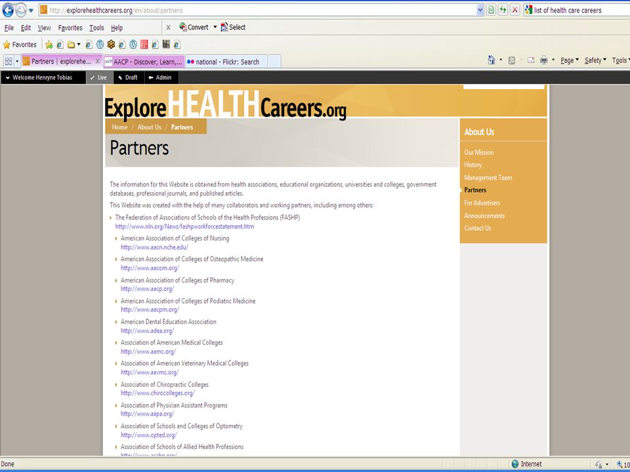630x472 pixels.
Task: Open For Advertisers sidebar link
Action: tap(482, 203)
